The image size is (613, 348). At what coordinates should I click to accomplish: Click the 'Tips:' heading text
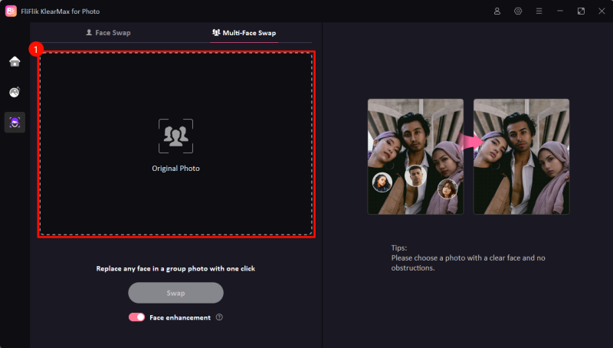(x=399, y=248)
